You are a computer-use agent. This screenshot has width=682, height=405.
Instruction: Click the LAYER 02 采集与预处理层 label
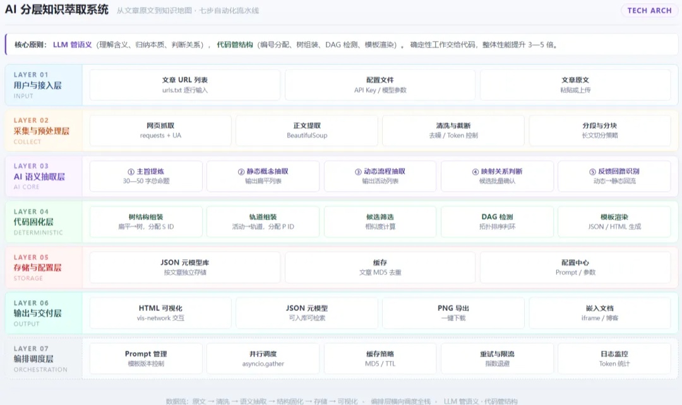[x=44, y=131]
